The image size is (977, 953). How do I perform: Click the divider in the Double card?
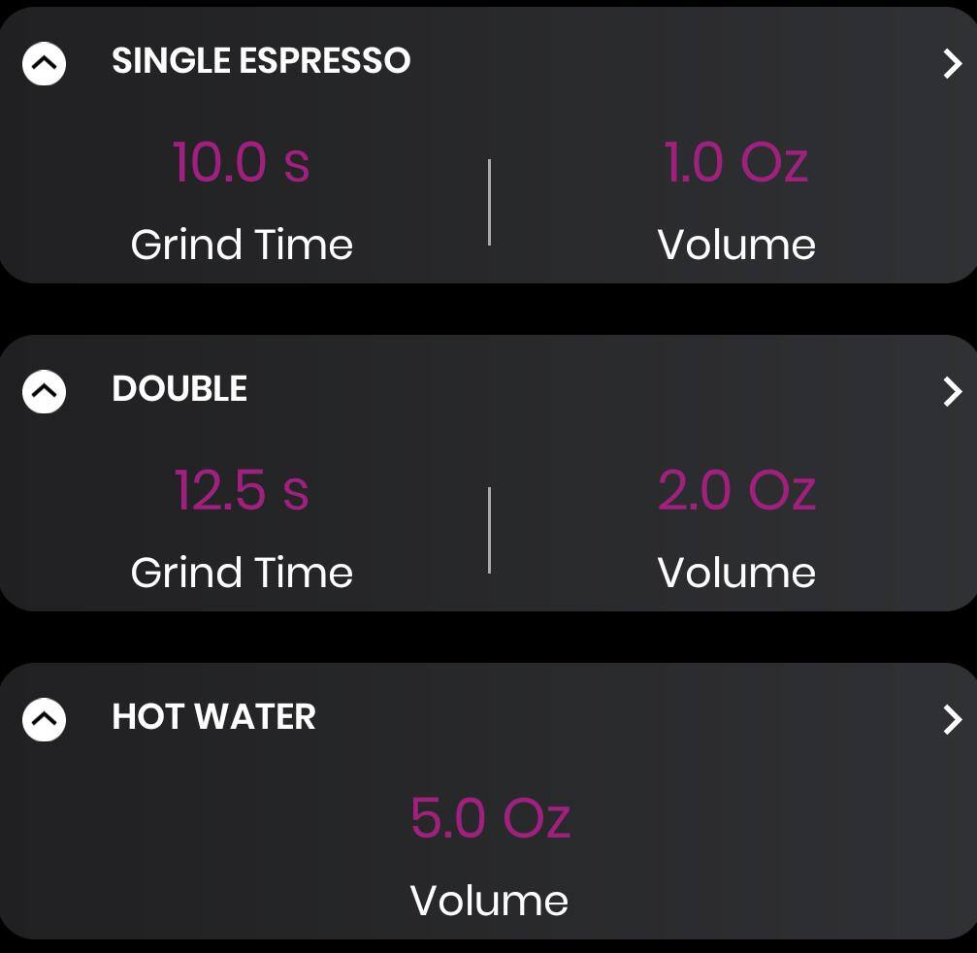(489, 530)
